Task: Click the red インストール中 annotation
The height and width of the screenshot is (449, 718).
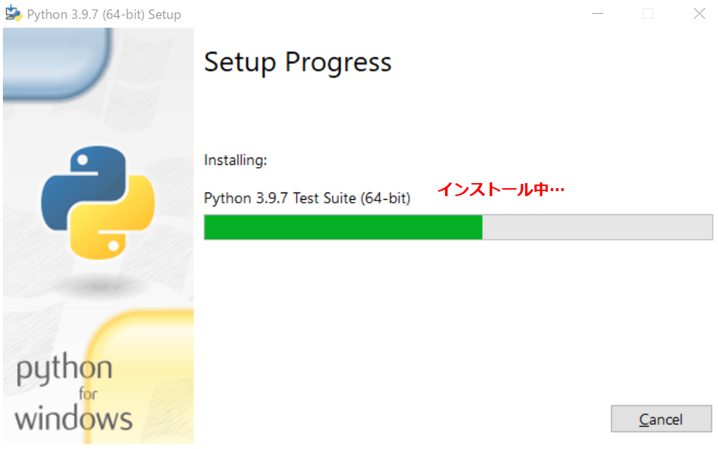Action: pyautogui.click(x=501, y=189)
